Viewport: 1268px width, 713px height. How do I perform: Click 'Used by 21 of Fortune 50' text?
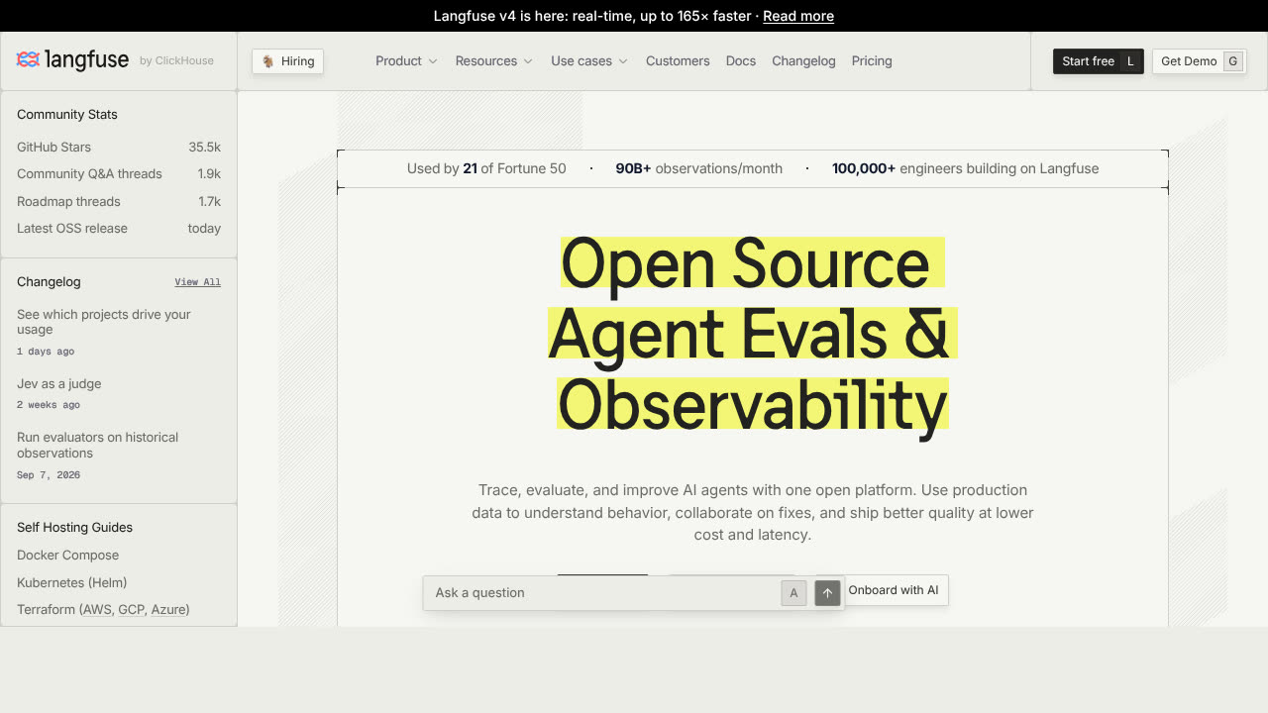[x=486, y=168]
